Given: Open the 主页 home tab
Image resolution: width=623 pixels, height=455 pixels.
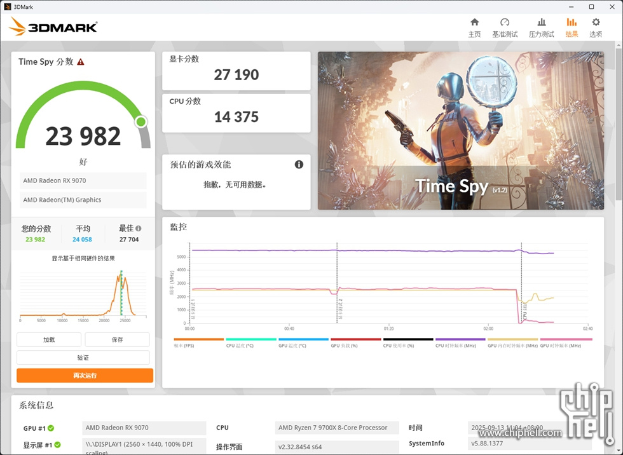Looking at the screenshot, I should click(474, 27).
